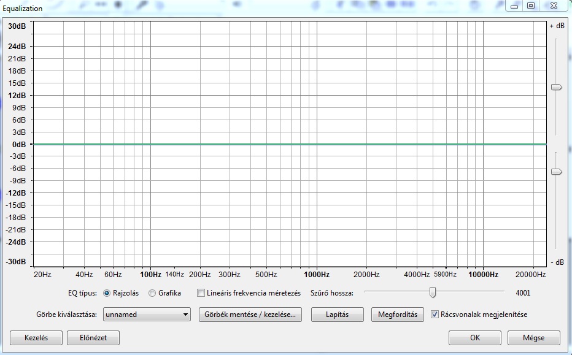The width and height of the screenshot is (572, 355).
Task: Minimize the Equalization window
Action: (x=514, y=6)
